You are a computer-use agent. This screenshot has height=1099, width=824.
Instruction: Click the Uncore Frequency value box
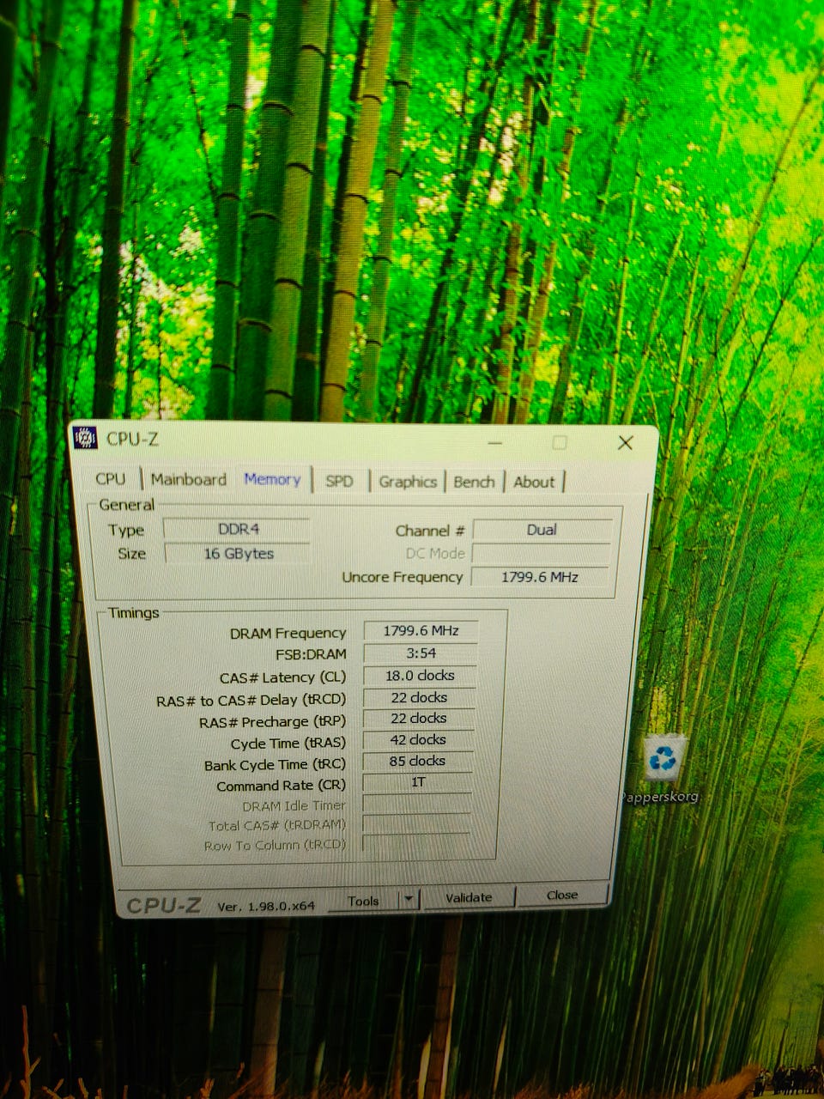(539, 577)
